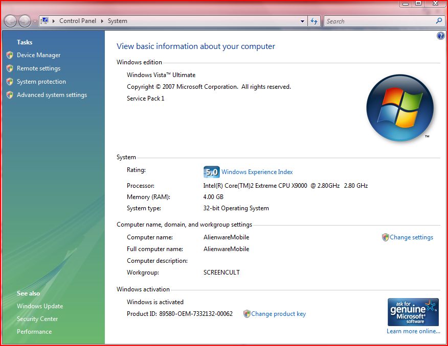Click Change settings for computer name
448x346 pixels.
(x=411, y=237)
